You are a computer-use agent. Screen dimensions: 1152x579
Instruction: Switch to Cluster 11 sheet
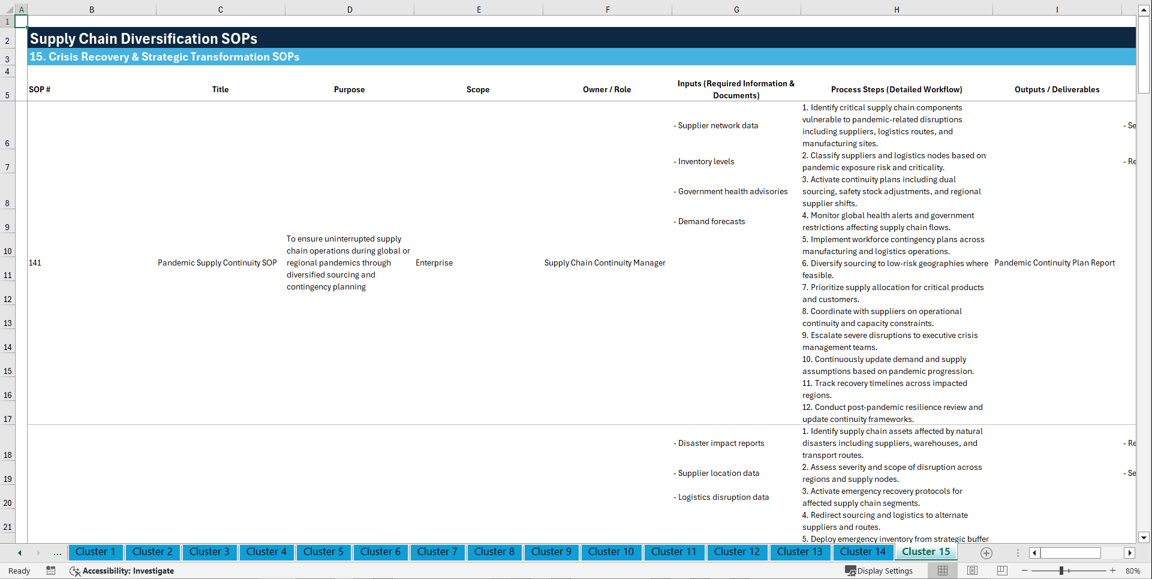point(674,552)
